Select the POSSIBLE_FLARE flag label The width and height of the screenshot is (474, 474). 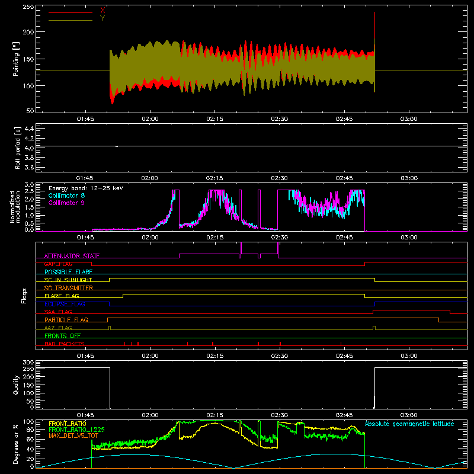(x=68, y=272)
